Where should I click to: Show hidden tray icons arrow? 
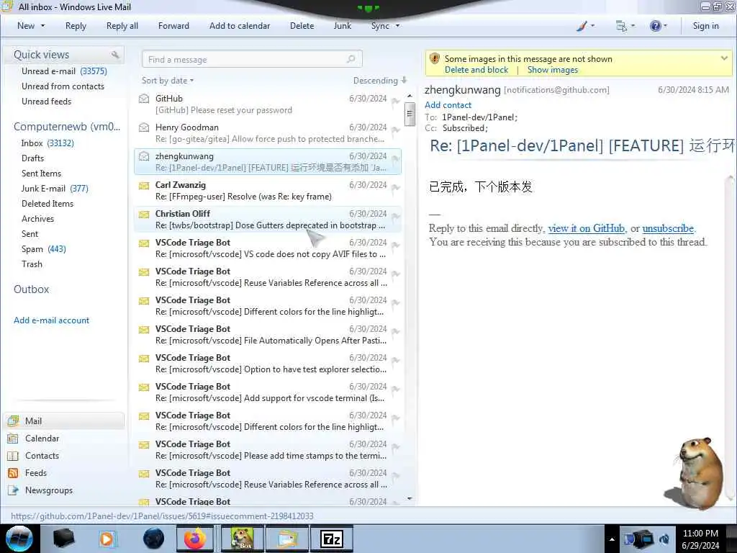tap(612, 539)
